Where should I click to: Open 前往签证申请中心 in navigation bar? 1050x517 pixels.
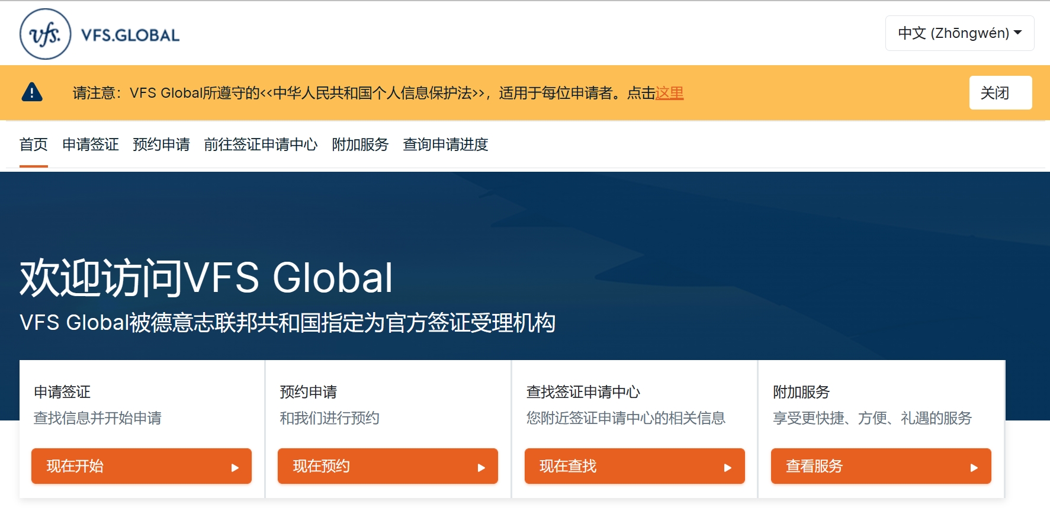(x=261, y=144)
